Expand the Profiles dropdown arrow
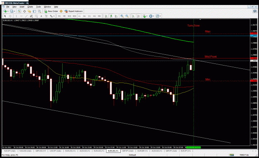 click(x=15, y=11)
